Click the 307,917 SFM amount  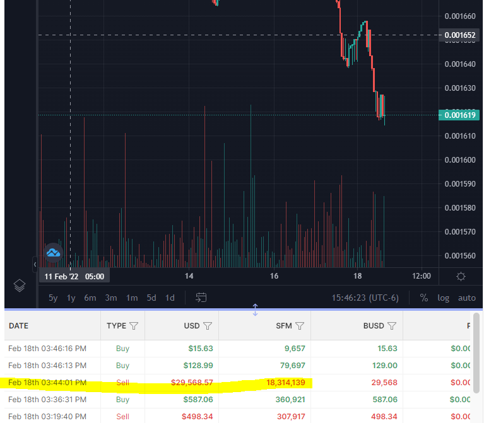291,417
